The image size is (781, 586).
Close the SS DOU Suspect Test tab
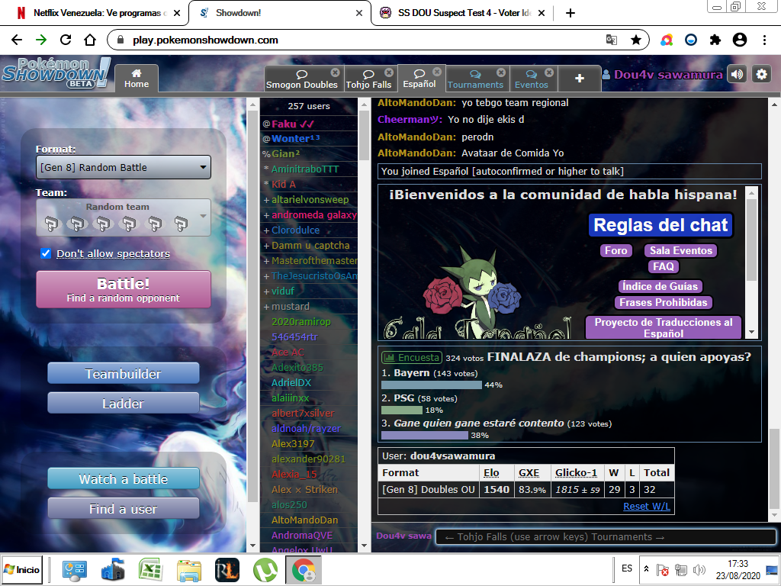pyautogui.click(x=542, y=13)
